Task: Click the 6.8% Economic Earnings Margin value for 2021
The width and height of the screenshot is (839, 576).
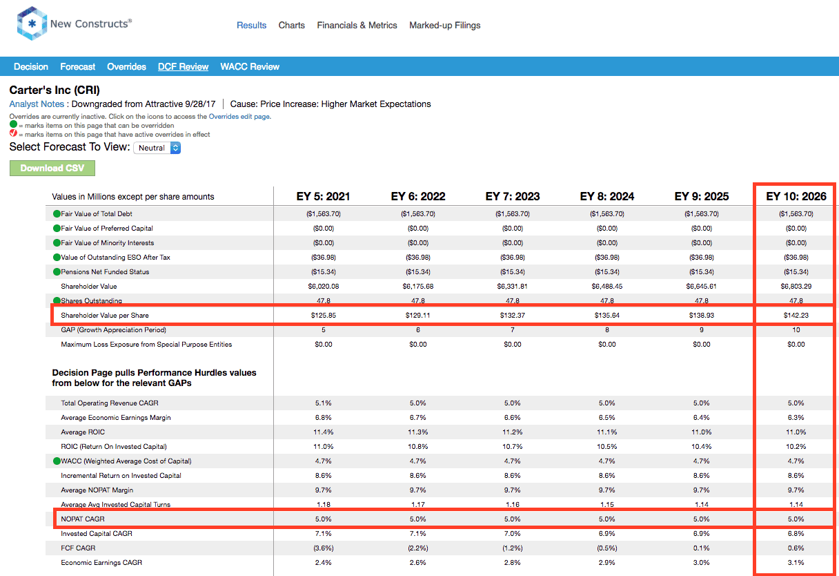Action: 323,418
